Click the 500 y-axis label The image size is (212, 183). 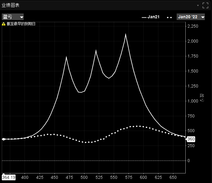[x=191, y=131]
